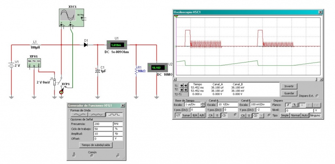Select the D1 diode component
This screenshot has width=335, height=164.
coord(86,45)
